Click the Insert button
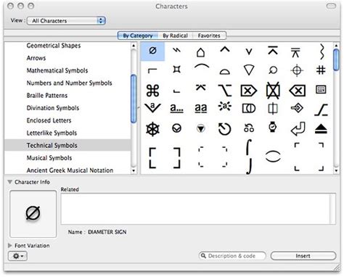 [303, 256]
